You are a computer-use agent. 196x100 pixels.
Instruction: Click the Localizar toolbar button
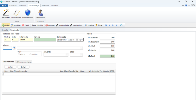(x=89, y=25)
